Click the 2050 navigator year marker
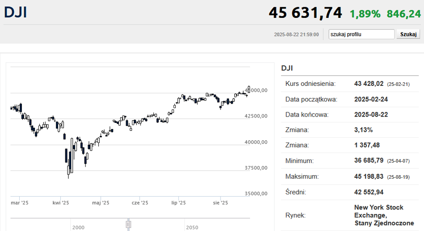Viewport: 424px width, 231px height. click(192, 227)
